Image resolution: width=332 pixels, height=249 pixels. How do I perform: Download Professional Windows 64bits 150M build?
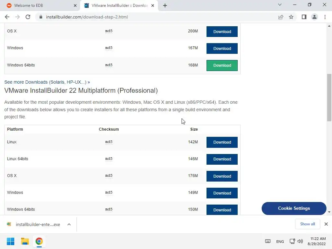click(222, 210)
